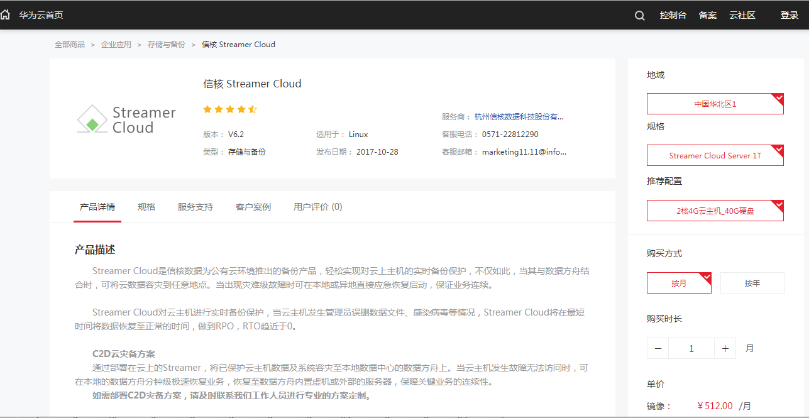Decrease purchase duration with minus button
The height and width of the screenshot is (418, 809).
[658, 348]
